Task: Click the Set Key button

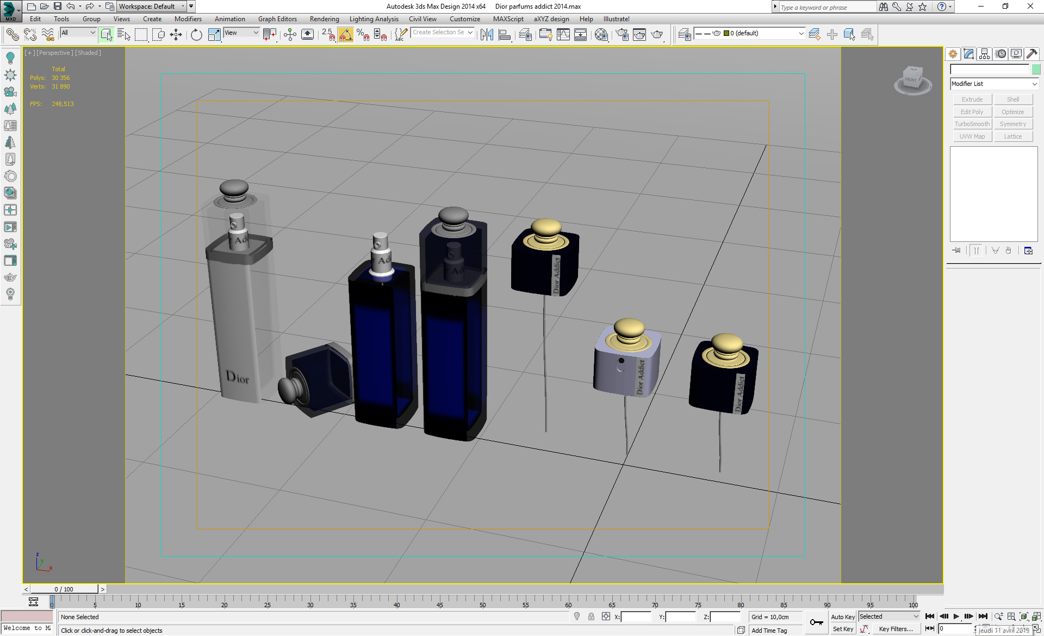Action: 842,629
